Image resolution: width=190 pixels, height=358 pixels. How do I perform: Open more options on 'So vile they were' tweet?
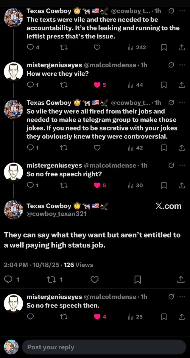[182, 103]
